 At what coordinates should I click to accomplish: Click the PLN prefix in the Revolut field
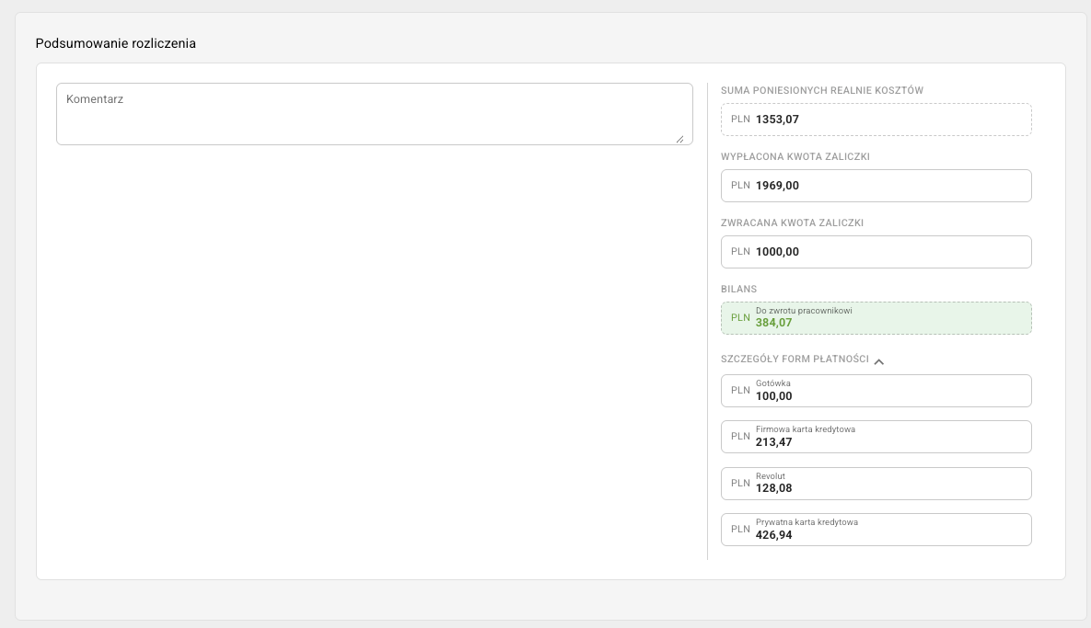click(740, 483)
